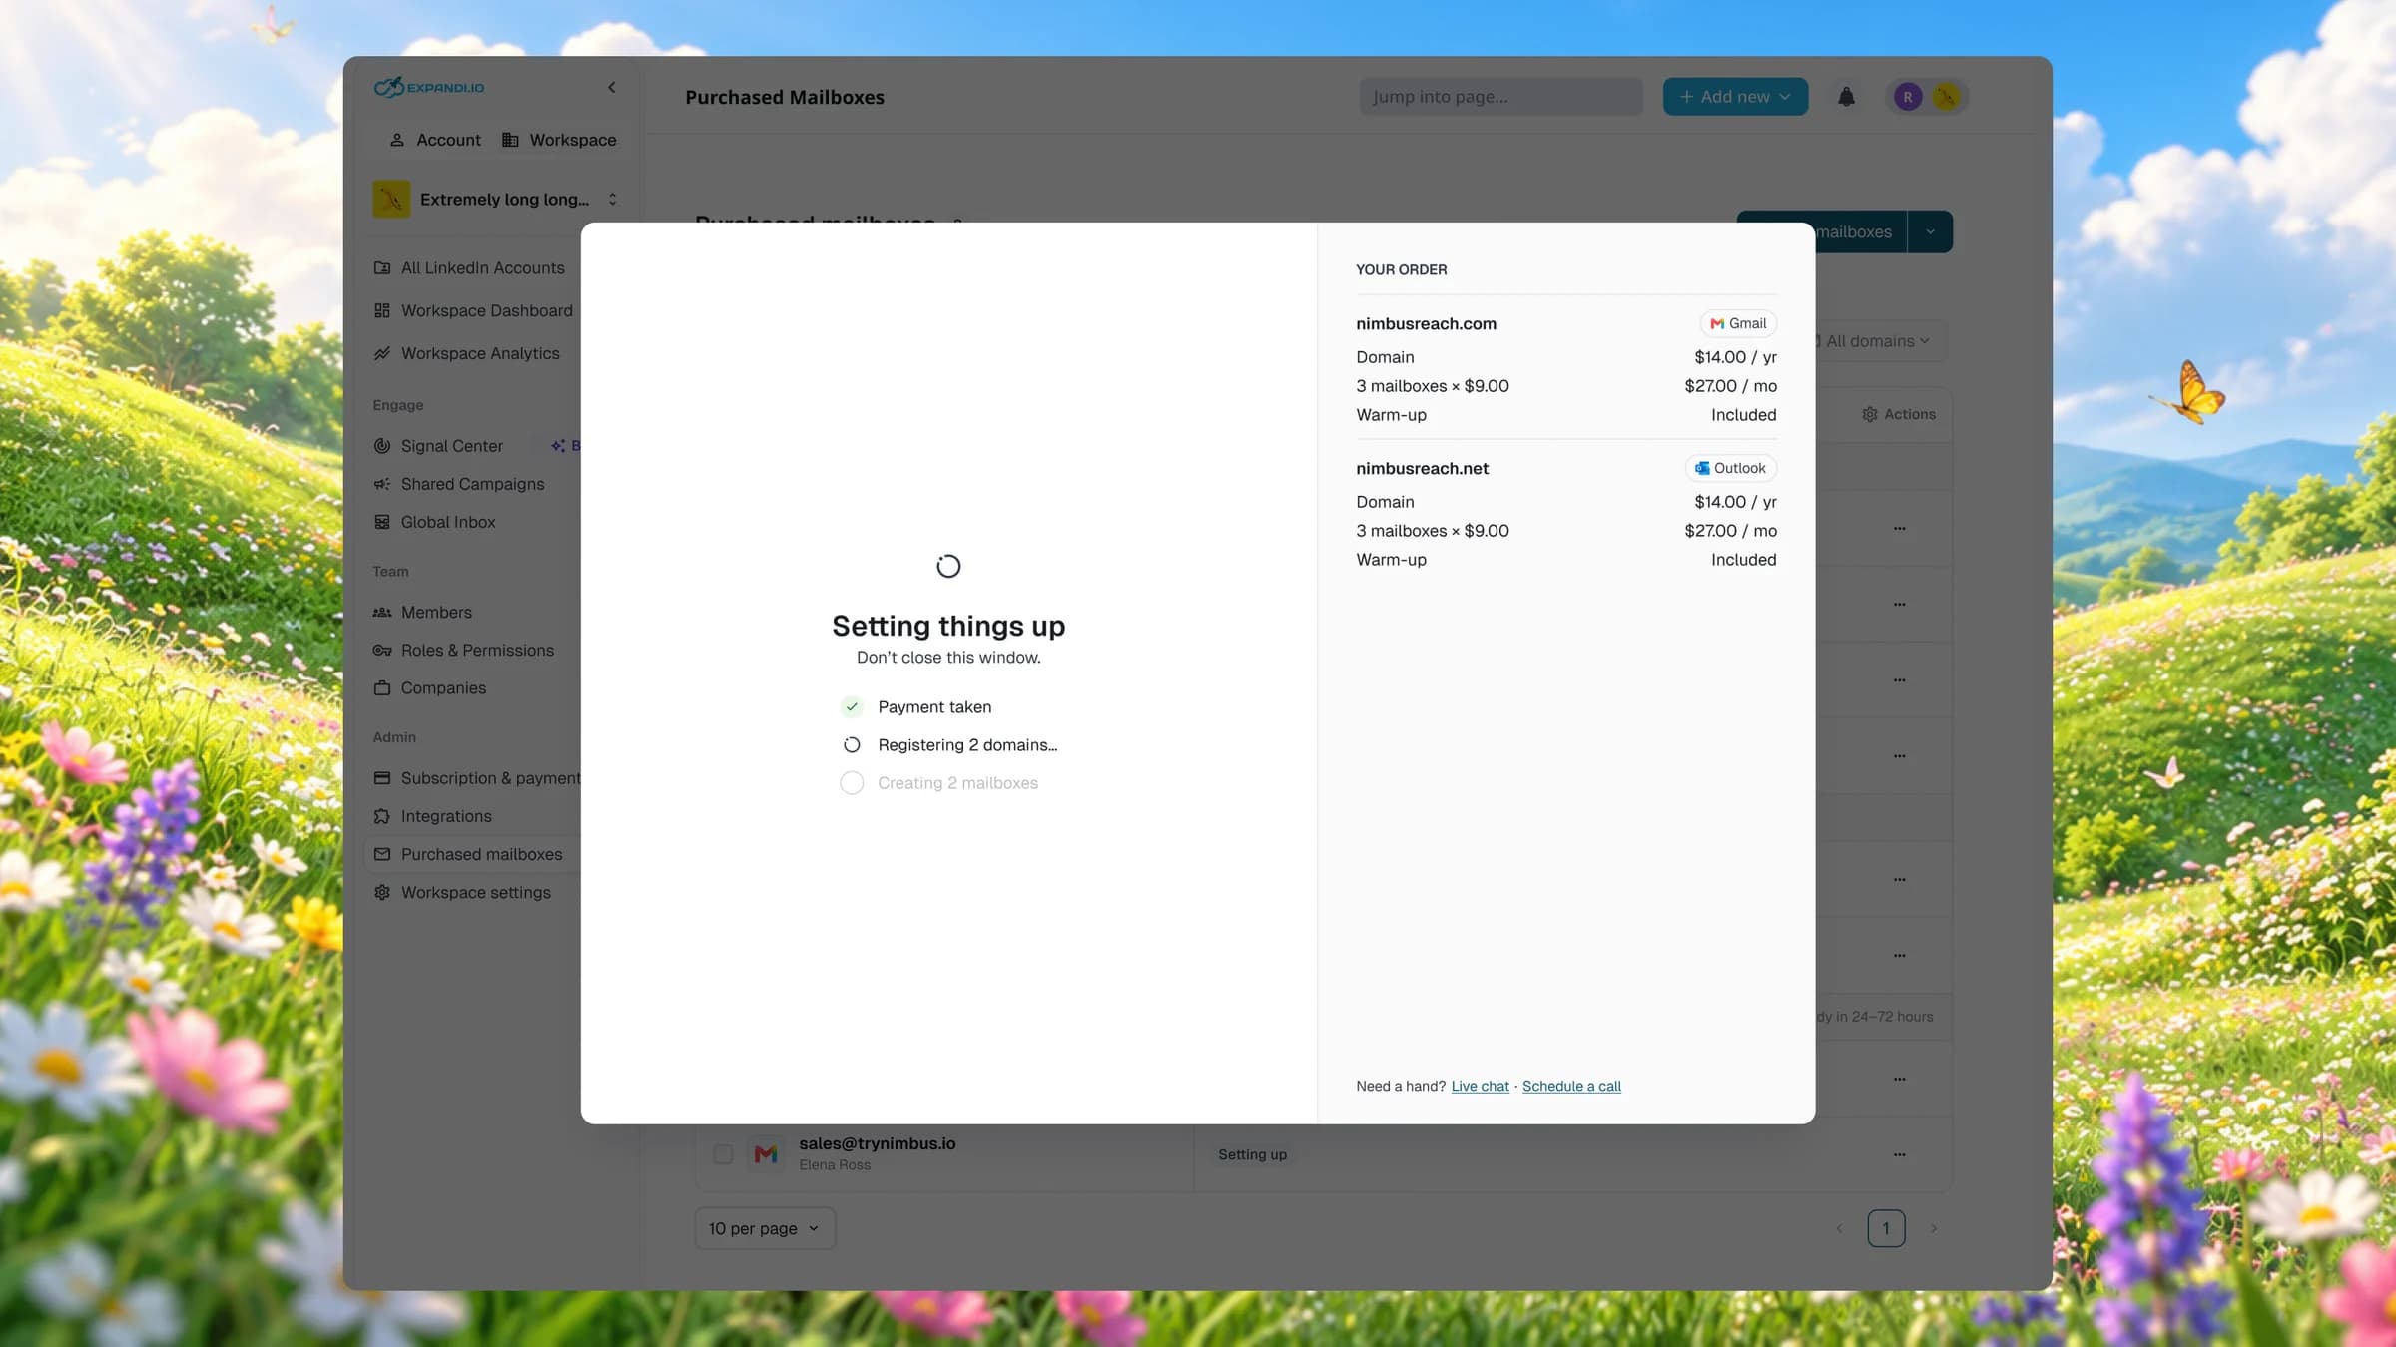Switch to the Workspace tab

tap(559, 140)
